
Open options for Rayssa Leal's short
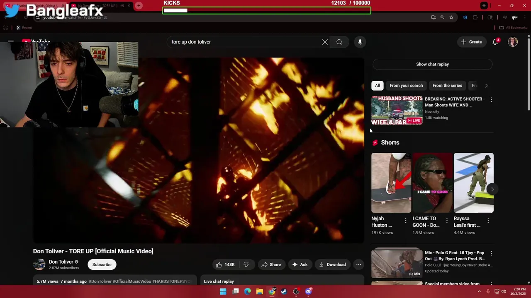point(488,221)
